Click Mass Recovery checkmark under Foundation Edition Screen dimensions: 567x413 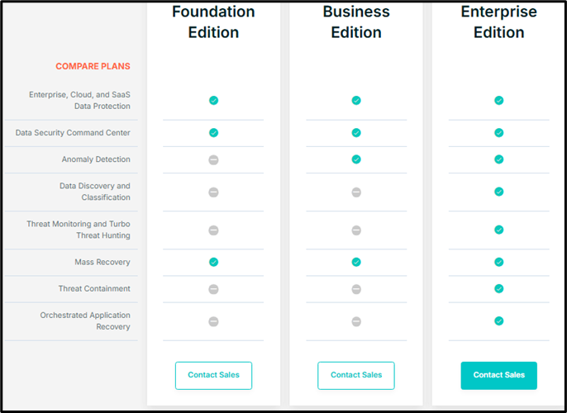[x=213, y=262]
